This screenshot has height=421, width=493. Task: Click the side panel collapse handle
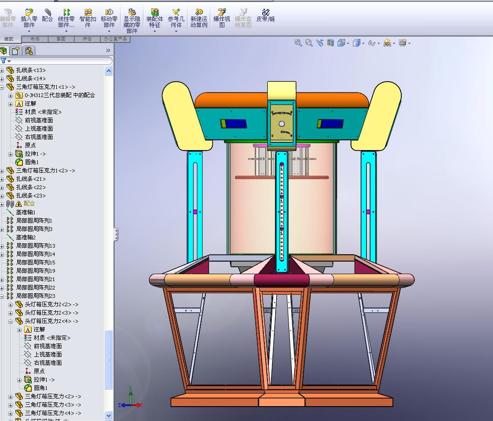point(116,235)
